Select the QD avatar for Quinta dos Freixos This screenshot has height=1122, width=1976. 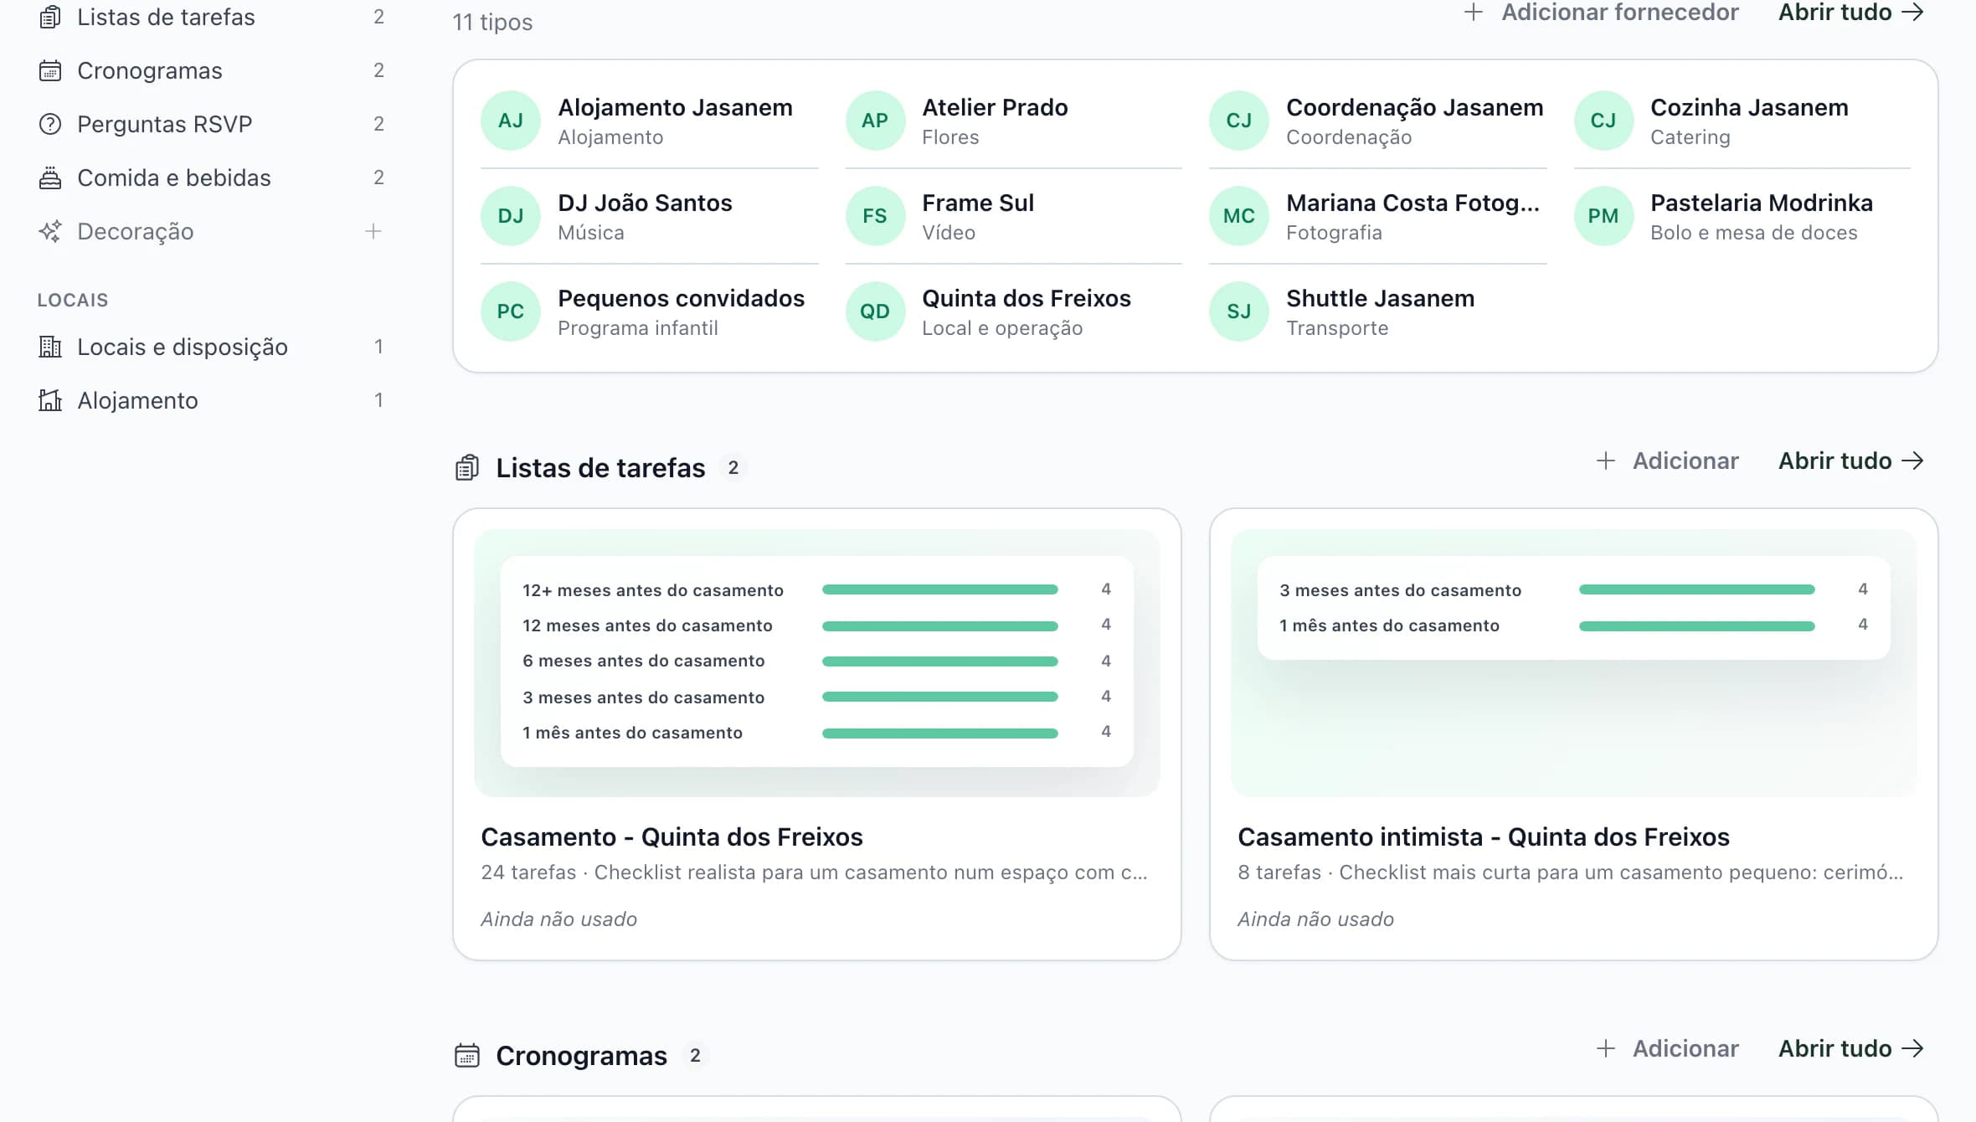pyautogui.click(x=875, y=311)
